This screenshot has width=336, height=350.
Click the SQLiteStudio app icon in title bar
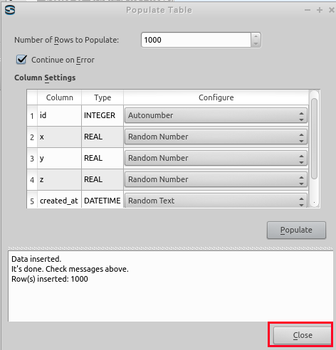click(10, 10)
